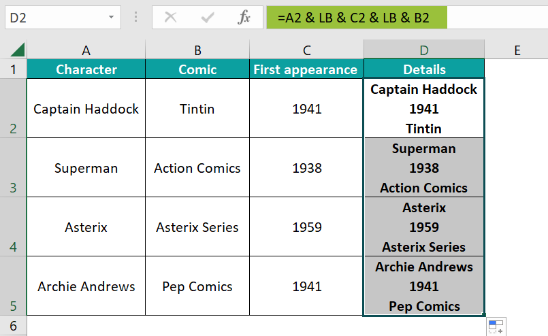Select row 6 header
Viewport: 548px width, 336px height.
click(13, 326)
